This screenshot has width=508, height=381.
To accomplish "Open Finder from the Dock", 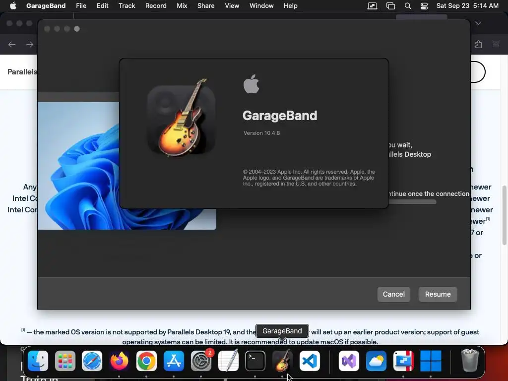I will click(x=38, y=361).
